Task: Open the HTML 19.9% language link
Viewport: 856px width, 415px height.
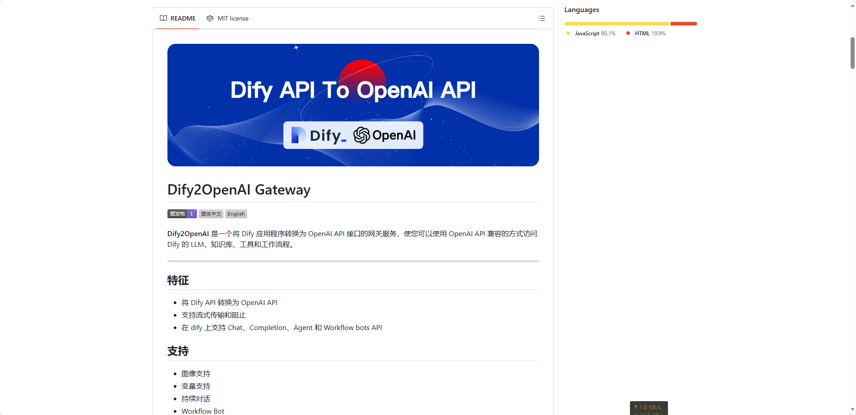Action: click(x=650, y=34)
